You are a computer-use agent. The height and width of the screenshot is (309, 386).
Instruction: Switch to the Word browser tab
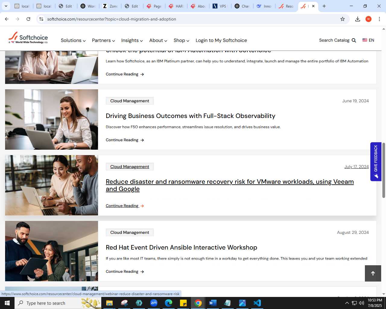coord(88,6)
